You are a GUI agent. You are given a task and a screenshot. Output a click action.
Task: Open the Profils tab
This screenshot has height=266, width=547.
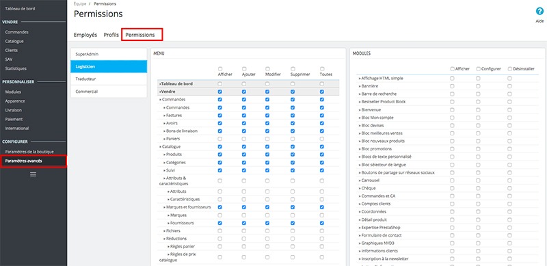[111, 35]
